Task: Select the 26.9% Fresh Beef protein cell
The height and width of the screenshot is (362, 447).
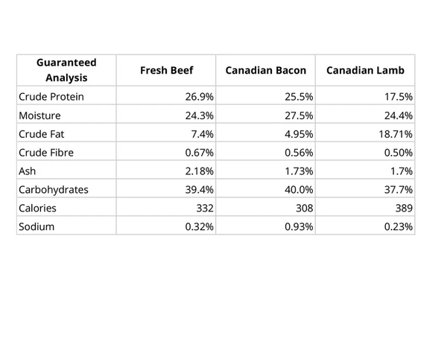Action: (x=166, y=97)
